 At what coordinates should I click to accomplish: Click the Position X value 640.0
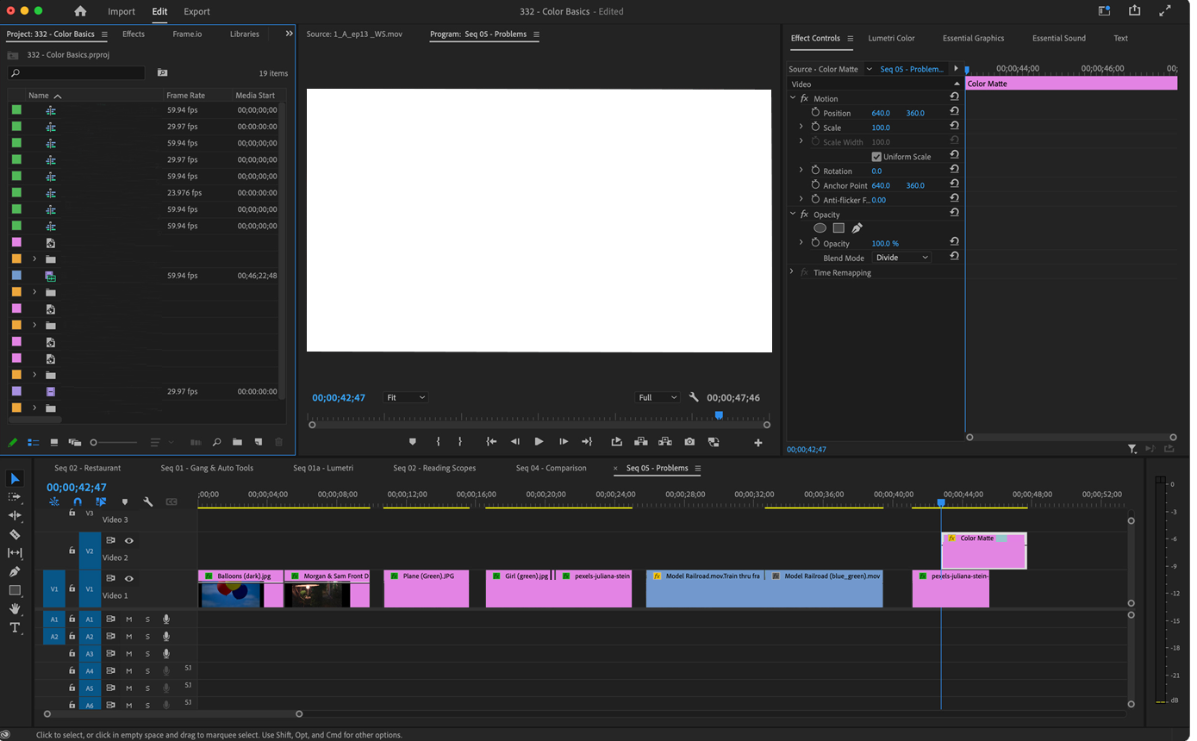[880, 113]
